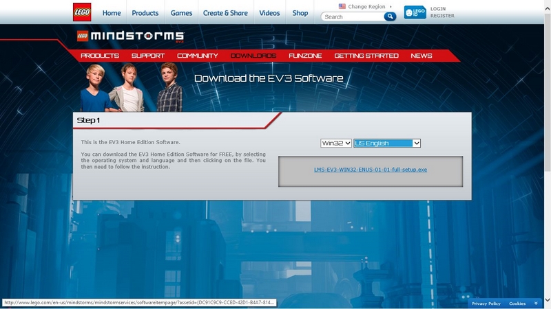This screenshot has width=551, height=309.
Task: Click "This is the EV3 Home Edition Software." text
Action: point(130,142)
